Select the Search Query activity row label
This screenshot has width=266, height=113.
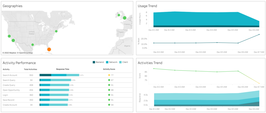click(x=9, y=80)
